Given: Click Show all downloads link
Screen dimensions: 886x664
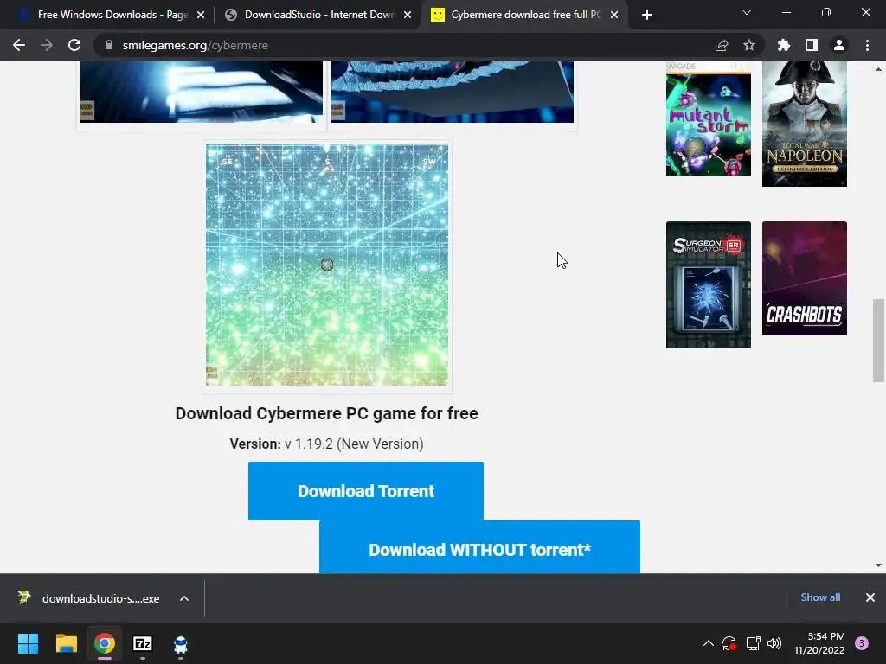Looking at the screenshot, I should 820,597.
